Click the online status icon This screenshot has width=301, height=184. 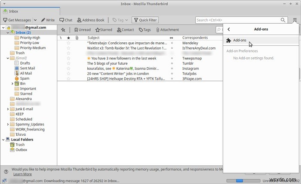(x=4, y=181)
